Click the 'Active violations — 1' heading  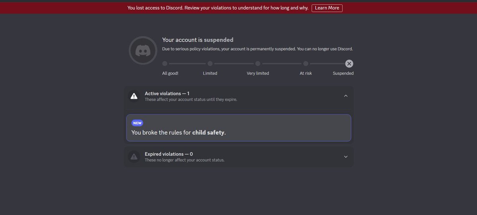(x=167, y=94)
